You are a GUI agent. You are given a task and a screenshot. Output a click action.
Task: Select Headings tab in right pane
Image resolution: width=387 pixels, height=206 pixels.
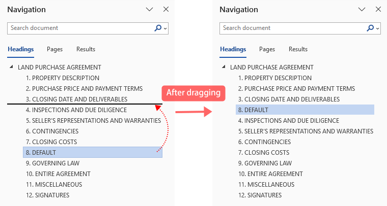233,49
